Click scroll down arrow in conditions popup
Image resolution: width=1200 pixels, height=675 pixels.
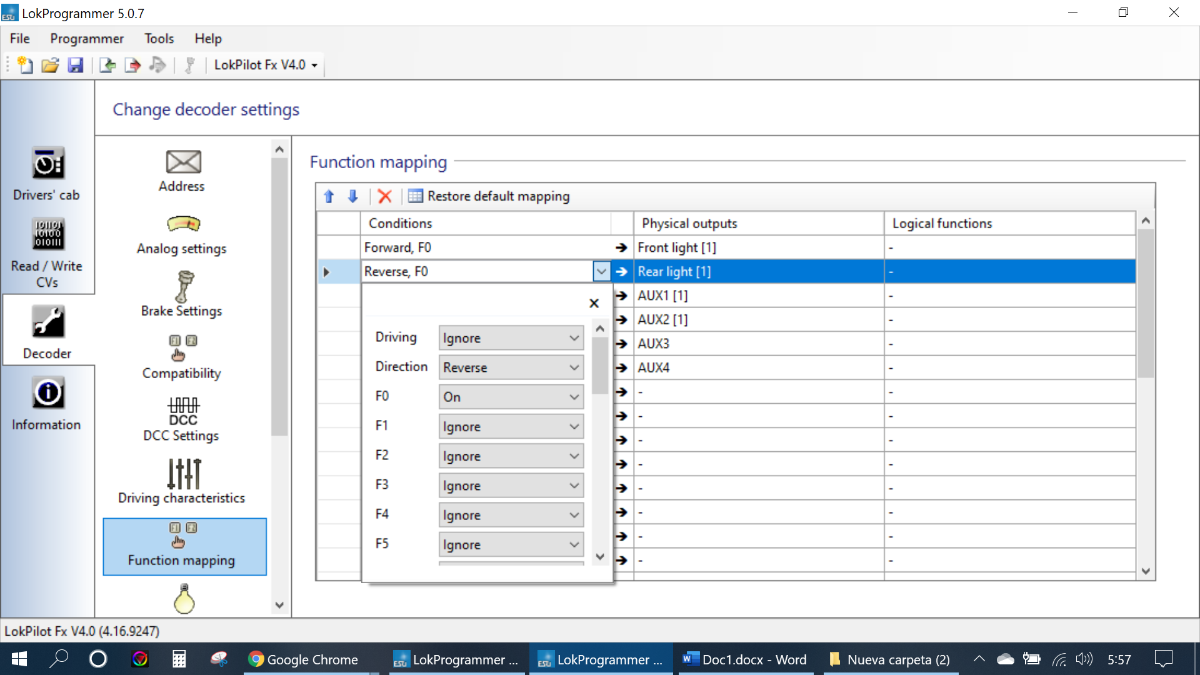click(x=600, y=556)
